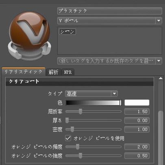Expand the tag selection dropdown arrow
This screenshot has width=165, height=165.
pos(159,61)
